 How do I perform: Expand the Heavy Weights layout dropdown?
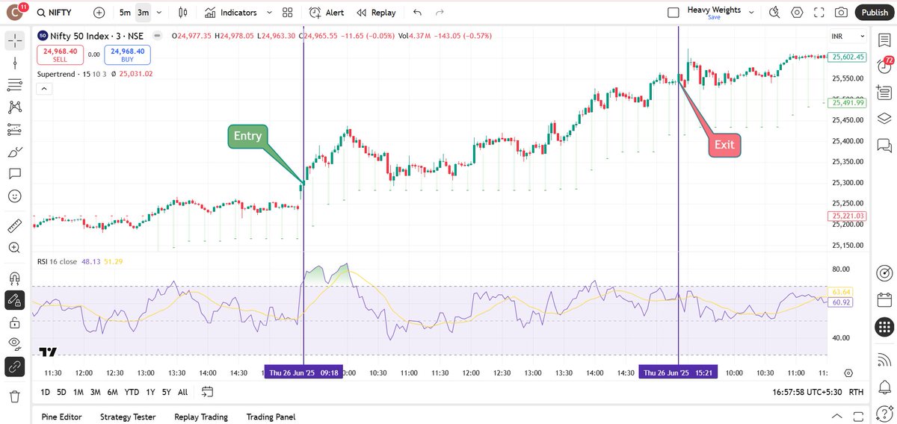pyautogui.click(x=751, y=13)
